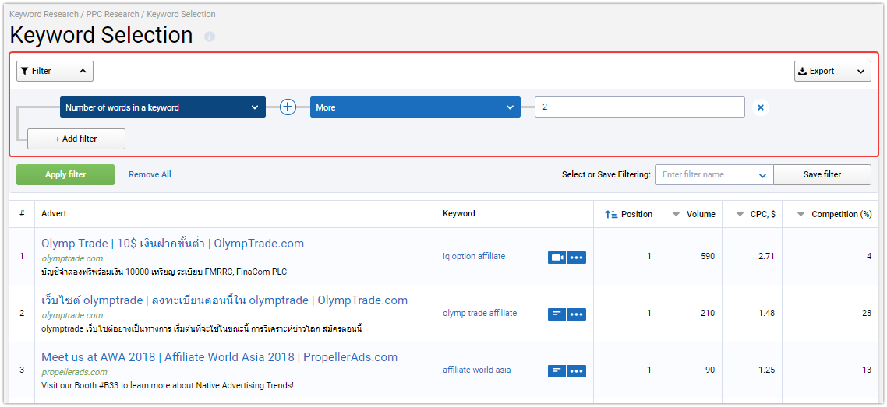This screenshot has height=407, width=887.
Task: Click the info icon beside Keyword Selection title
Action: coord(210,37)
